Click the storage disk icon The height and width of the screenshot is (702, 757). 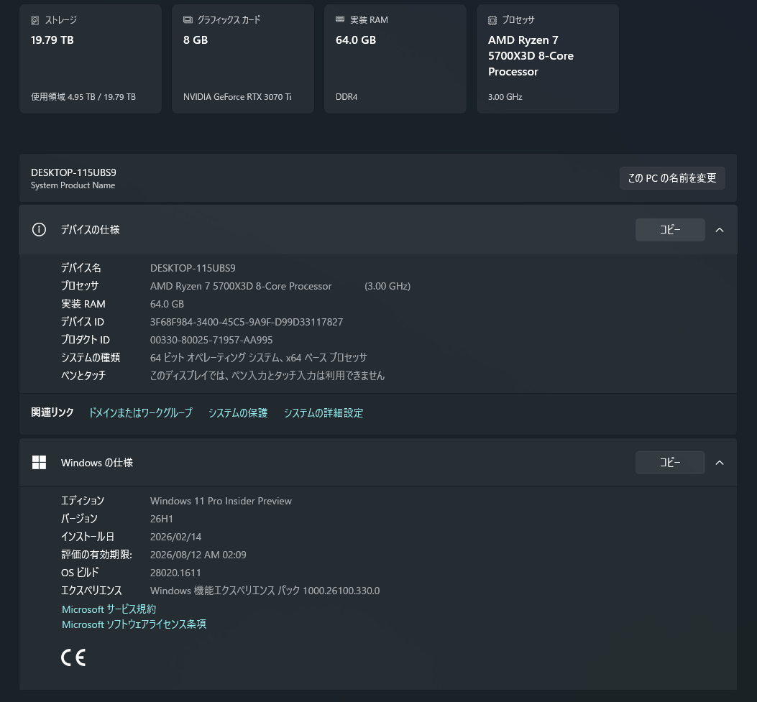pyautogui.click(x=35, y=20)
